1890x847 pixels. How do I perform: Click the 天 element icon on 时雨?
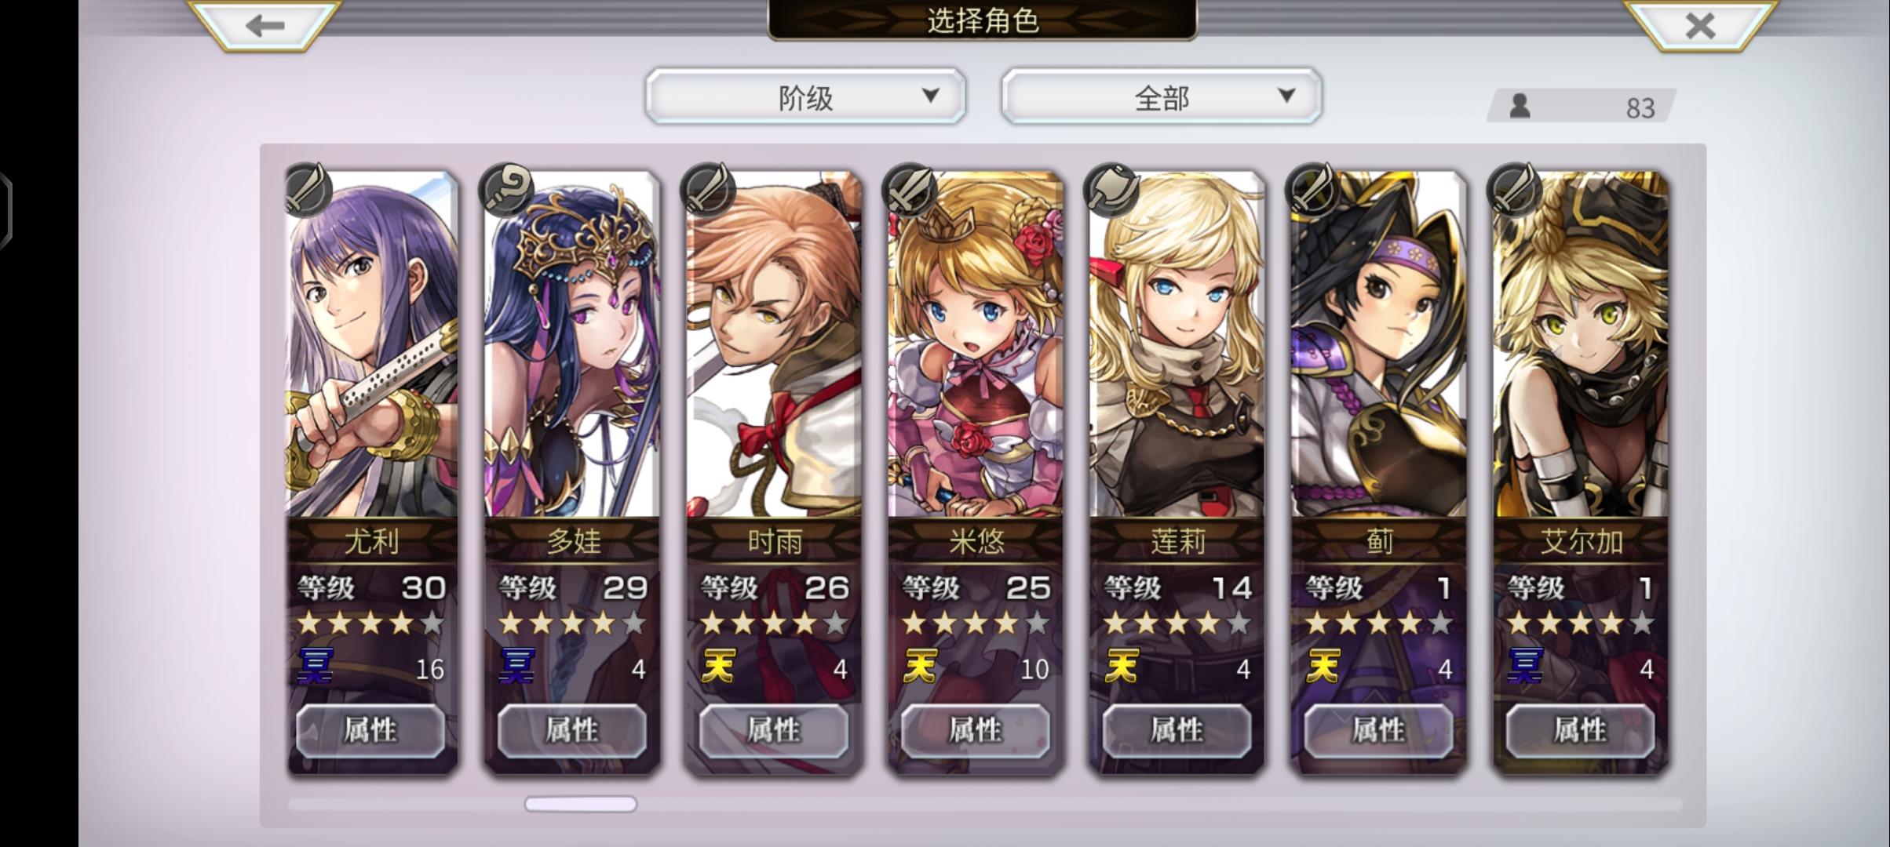coord(717,667)
